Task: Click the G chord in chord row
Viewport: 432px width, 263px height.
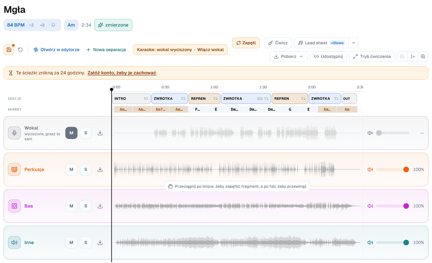Action: point(290,109)
